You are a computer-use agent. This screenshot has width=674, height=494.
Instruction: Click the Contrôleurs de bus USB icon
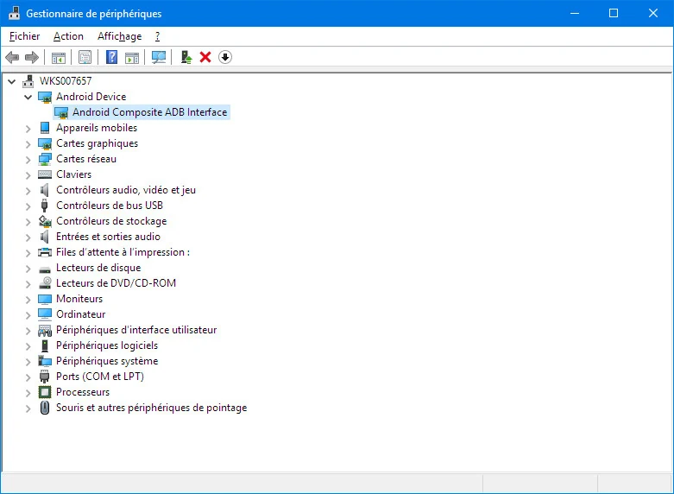point(44,206)
